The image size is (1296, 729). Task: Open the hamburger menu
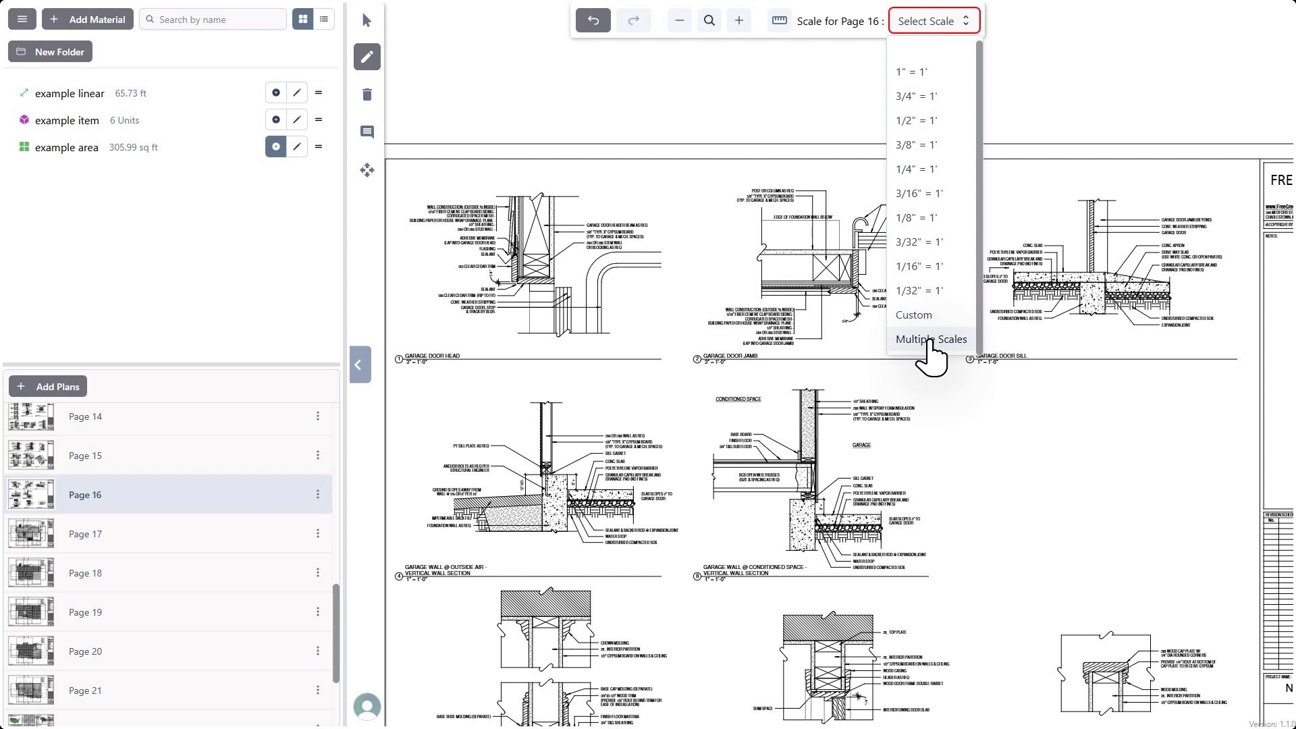[x=22, y=20]
